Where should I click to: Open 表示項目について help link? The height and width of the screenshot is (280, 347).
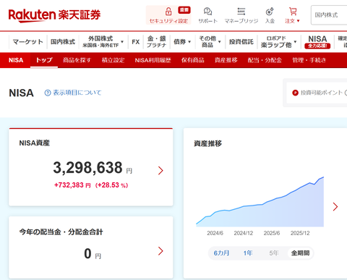(x=77, y=93)
